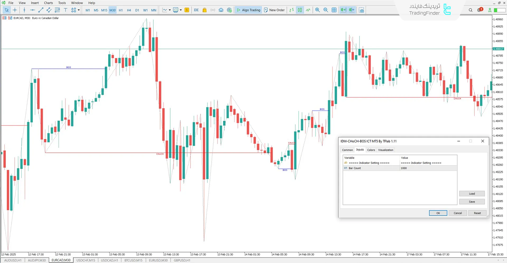
Task: Click the Bar Count value field
Action: (428, 168)
